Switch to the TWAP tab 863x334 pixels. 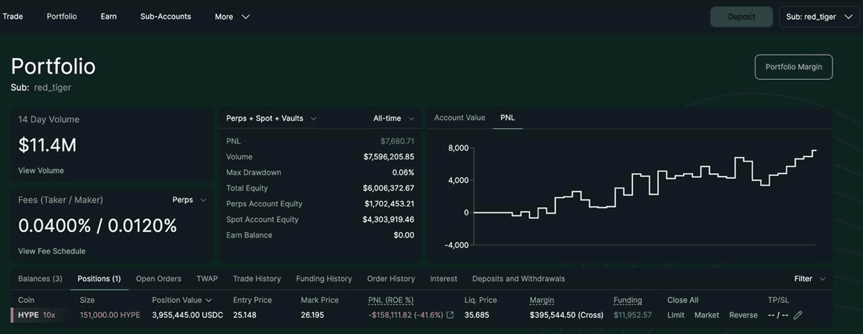coord(207,279)
